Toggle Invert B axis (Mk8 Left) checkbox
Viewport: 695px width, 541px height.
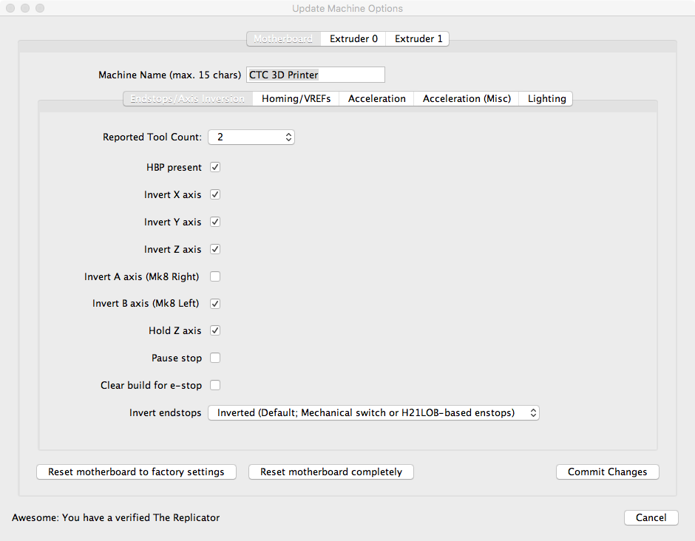coord(215,303)
